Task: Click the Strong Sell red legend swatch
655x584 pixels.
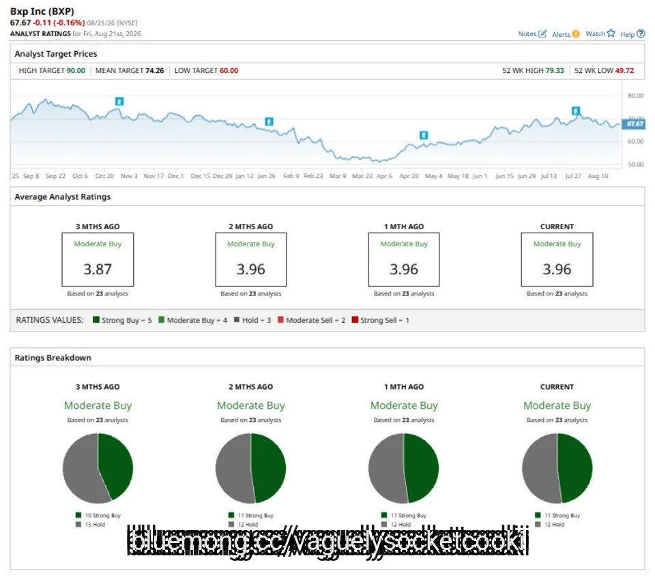Action: tap(355, 320)
